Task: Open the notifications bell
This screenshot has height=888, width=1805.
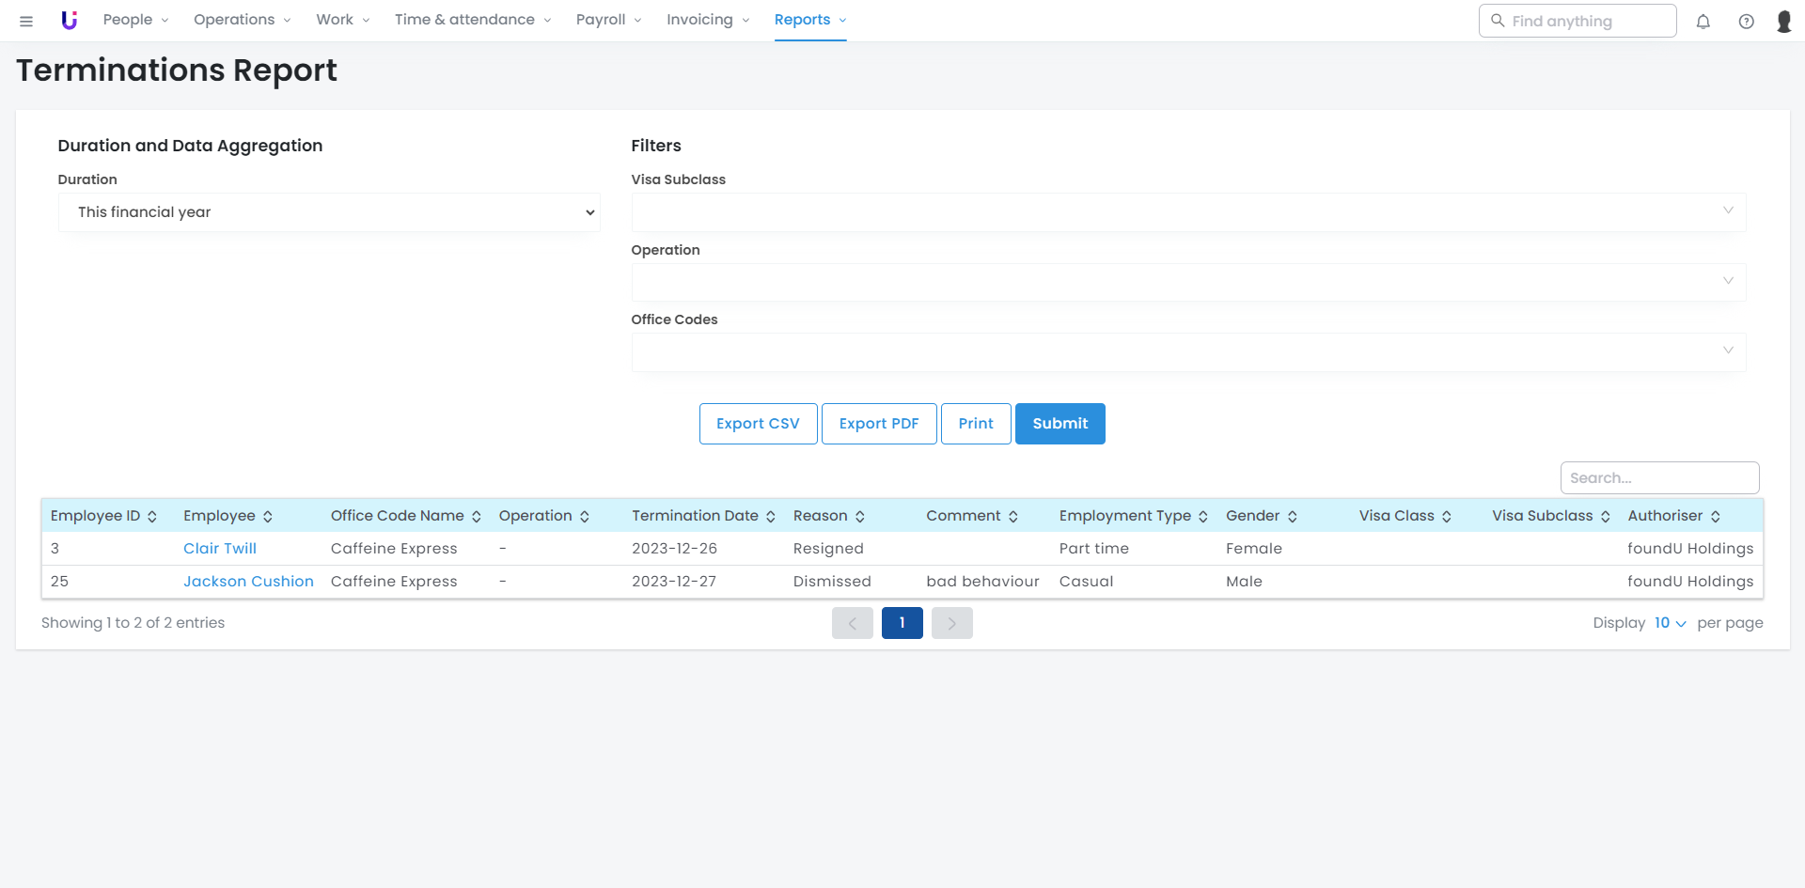Action: 1703,22
